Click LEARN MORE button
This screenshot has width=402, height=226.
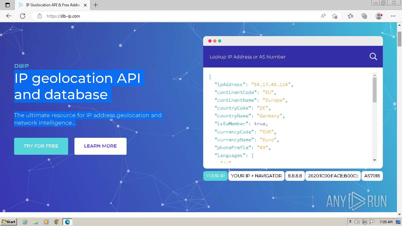[100, 146]
